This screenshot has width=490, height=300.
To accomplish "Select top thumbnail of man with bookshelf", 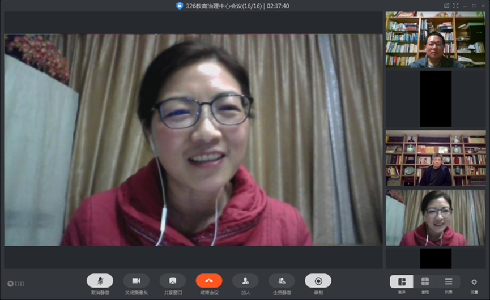I will 436,40.
